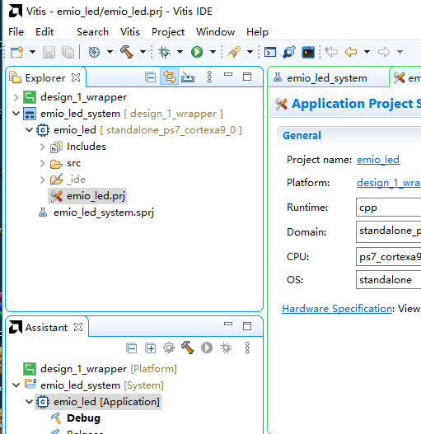
Task: Switch to the emio_led_system editor tab
Action: 327,78
